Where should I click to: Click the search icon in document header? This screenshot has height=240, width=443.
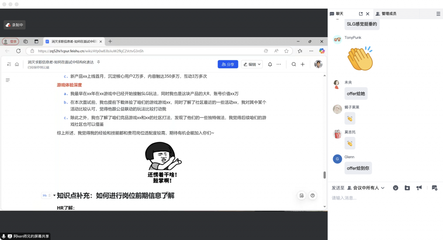294,64
